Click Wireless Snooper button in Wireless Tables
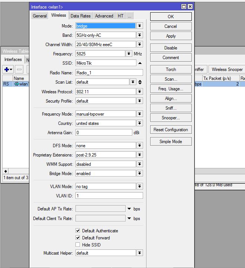The width and height of the screenshot is (245, 268). [227, 70]
